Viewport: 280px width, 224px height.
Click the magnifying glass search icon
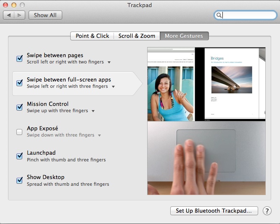pyautogui.click(x=219, y=15)
